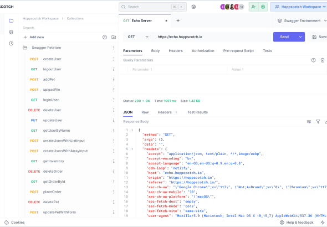Viewport: 327px width, 227px height.
Task: Add a new request tab with plus
Action: point(178,20)
